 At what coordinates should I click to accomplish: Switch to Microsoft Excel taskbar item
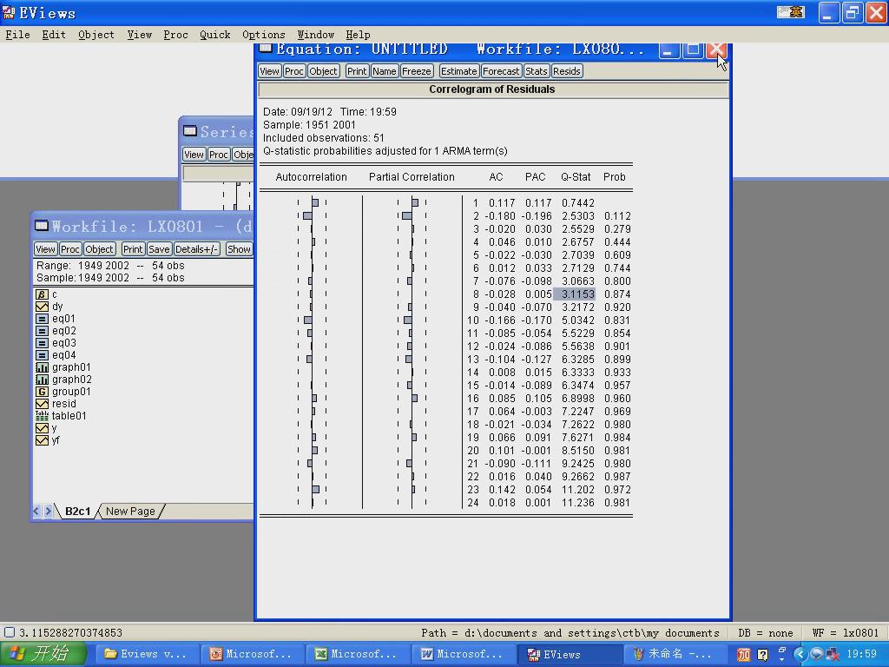(357, 655)
